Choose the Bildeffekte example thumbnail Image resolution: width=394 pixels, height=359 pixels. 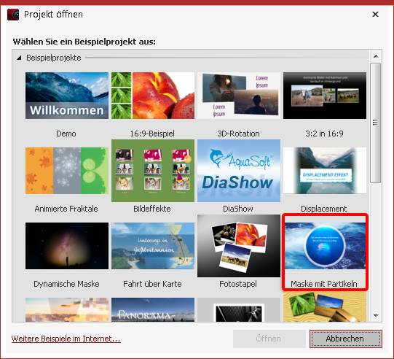click(153, 171)
